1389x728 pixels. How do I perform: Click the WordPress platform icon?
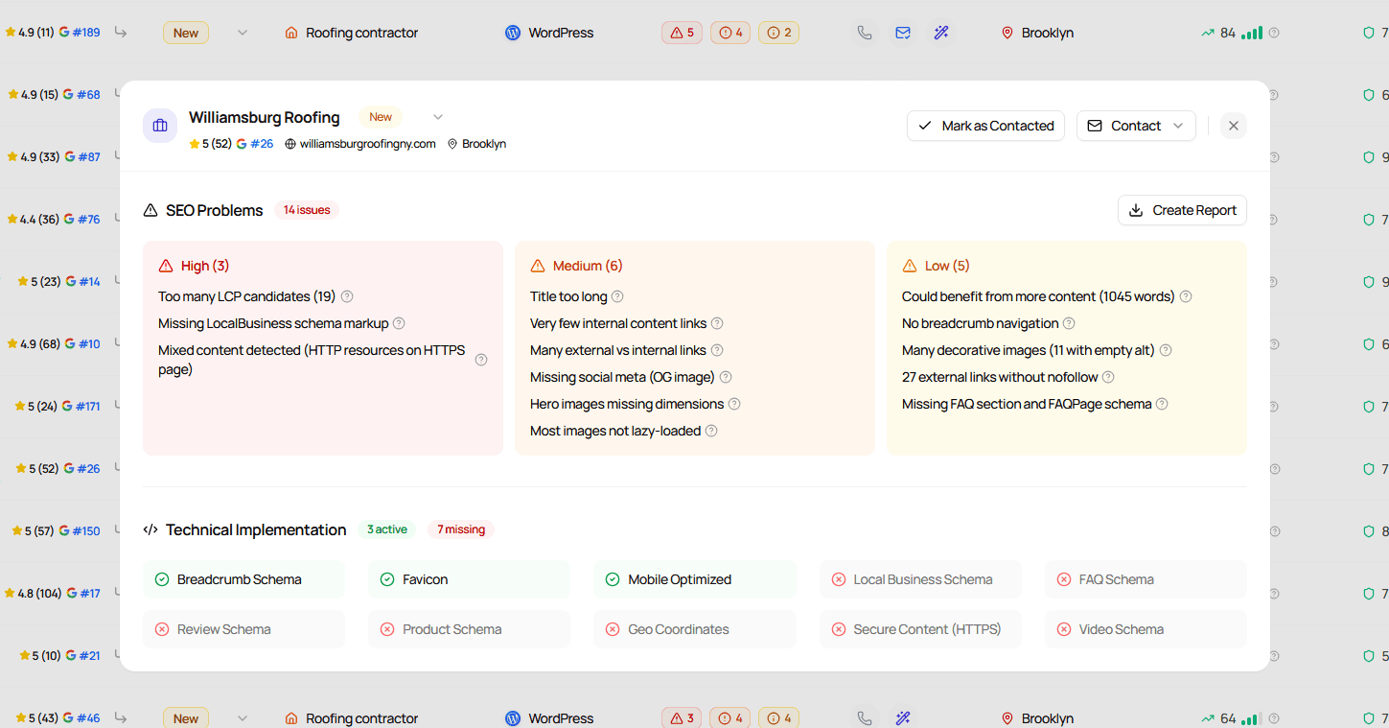[513, 32]
